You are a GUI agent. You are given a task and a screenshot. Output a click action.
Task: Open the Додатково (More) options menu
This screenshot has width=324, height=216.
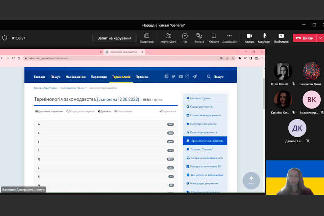tap(229, 38)
